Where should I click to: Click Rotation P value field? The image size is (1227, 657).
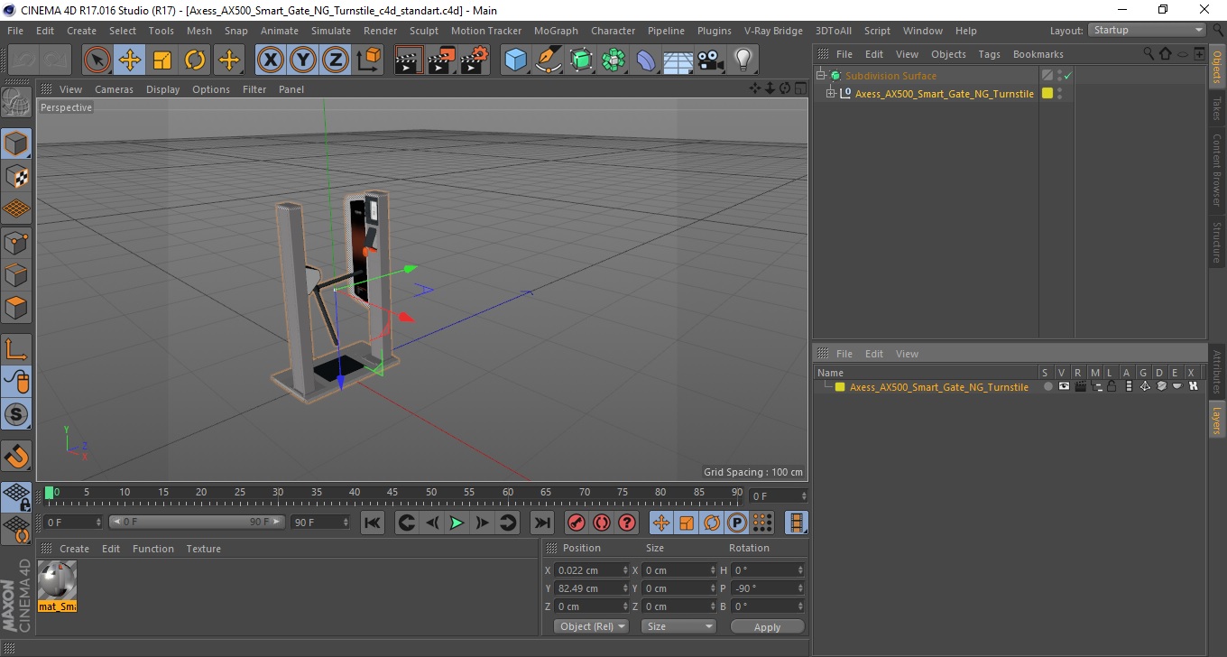[767, 588]
